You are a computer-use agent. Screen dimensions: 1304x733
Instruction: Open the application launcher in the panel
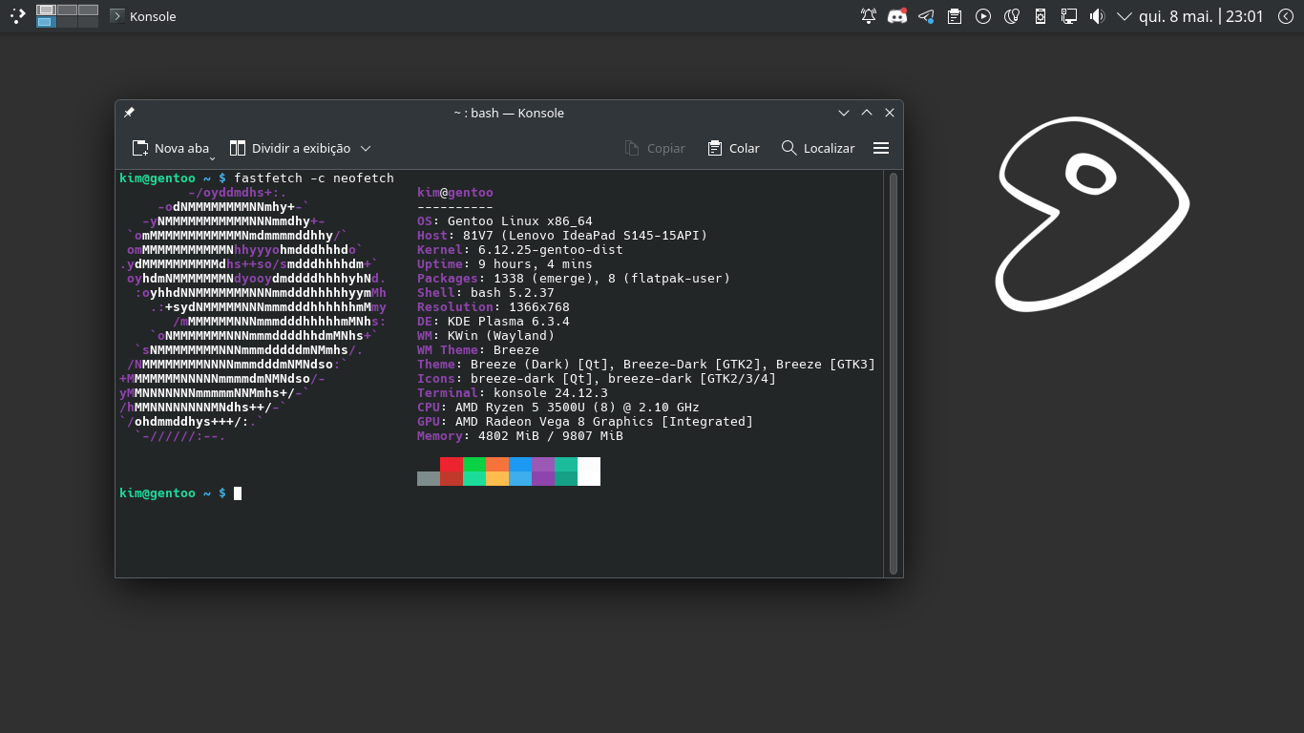(x=16, y=16)
